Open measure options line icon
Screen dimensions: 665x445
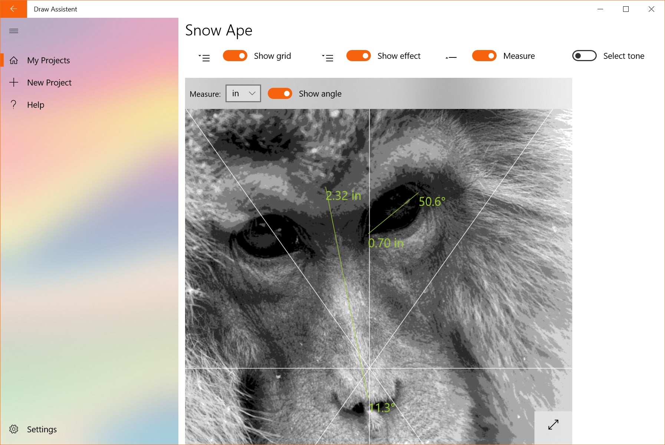tap(451, 57)
